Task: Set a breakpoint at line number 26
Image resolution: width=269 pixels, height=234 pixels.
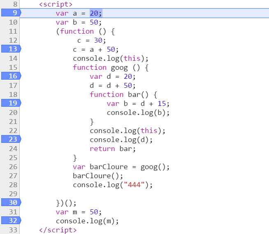Action: pos(13,167)
